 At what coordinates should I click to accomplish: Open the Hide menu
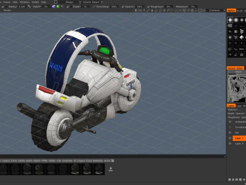15,2
